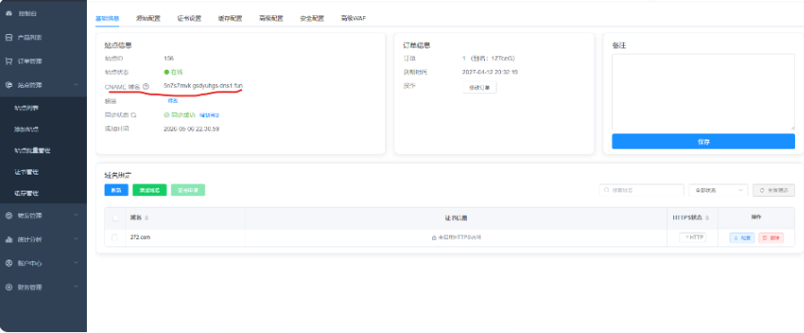Image resolution: width=804 pixels, height=333 pixels.
Task: Open the 全部状态 filter dropdown
Action: (x=718, y=190)
